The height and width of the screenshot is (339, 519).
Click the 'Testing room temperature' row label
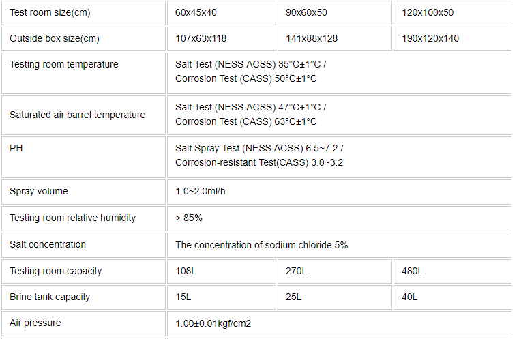[x=64, y=64]
